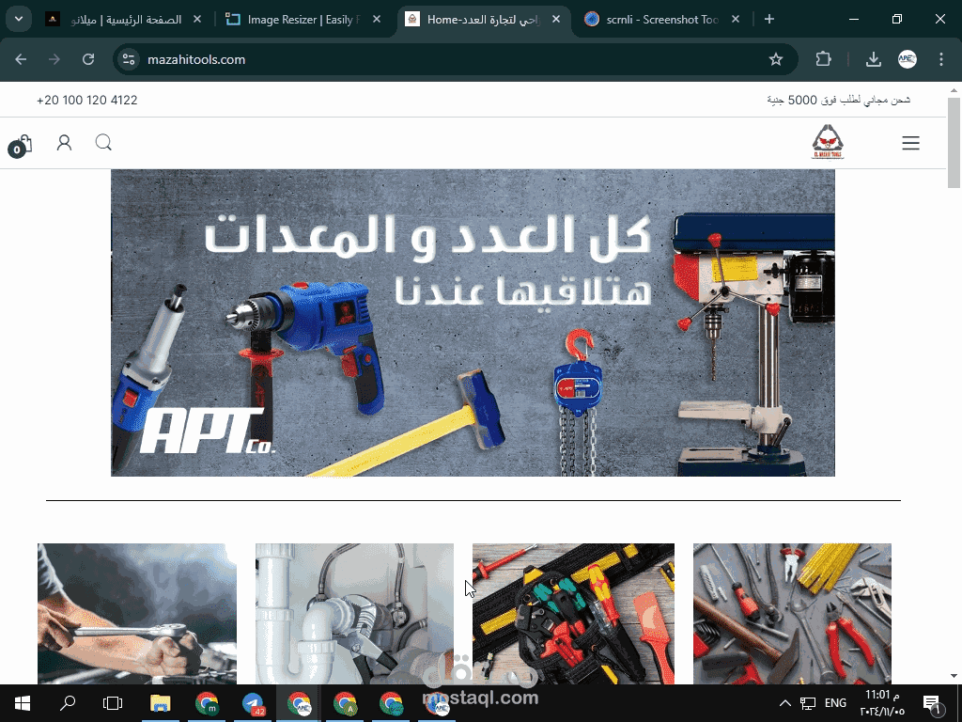The width and height of the screenshot is (962, 722).
Task: Reload the page
Action: [88, 59]
